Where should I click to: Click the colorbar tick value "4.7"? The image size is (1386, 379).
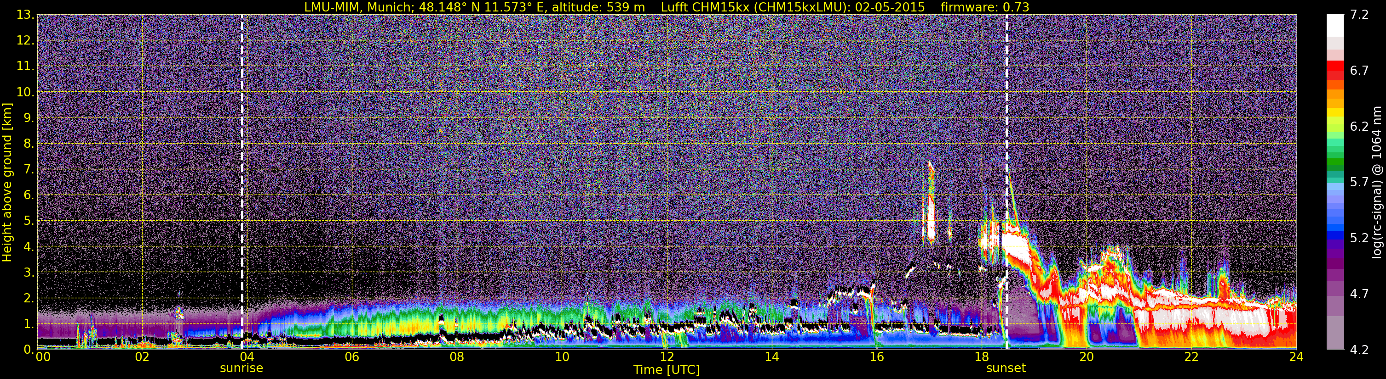click(x=1359, y=294)
